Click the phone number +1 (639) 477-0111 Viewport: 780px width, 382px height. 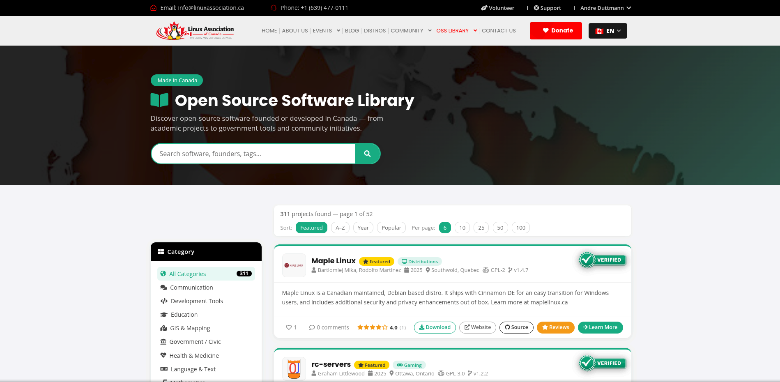pyautogui.click(x=324, y=8)
